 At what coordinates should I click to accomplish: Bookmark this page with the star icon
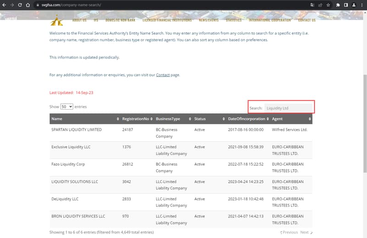pos(328,5)
